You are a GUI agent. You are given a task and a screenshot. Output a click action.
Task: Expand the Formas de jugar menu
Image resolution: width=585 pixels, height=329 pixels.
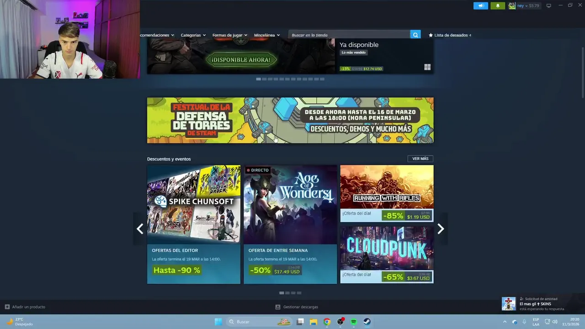[229, 35]
